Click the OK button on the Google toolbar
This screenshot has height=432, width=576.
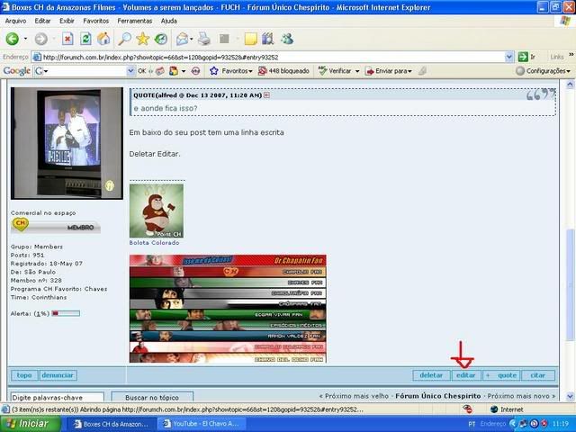click(142, 71)
